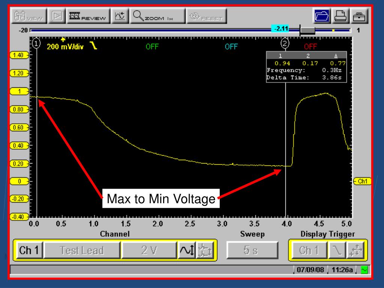Select the Ch 1 channel button
Image resolution: width=384 pixels, height=288 pixels.
[x=28, y=250]
